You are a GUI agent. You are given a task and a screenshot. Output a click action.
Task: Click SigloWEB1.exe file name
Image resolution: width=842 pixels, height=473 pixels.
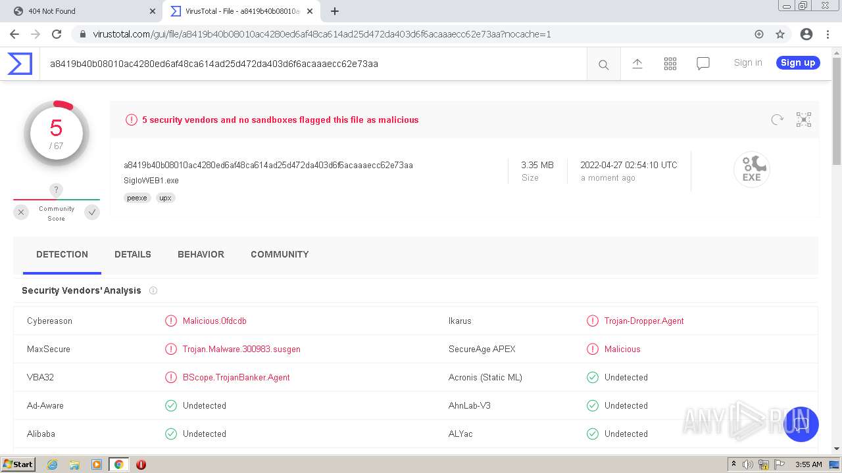[x=151, y=180]
